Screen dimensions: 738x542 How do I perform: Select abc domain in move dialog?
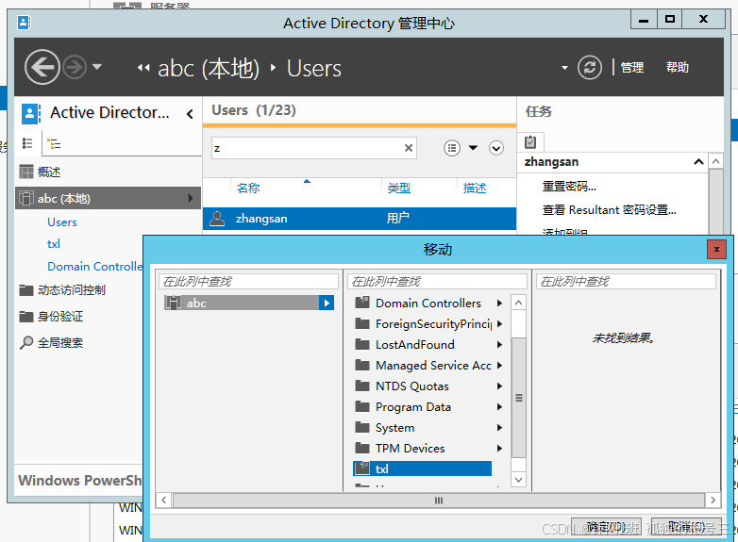(242, 303)
